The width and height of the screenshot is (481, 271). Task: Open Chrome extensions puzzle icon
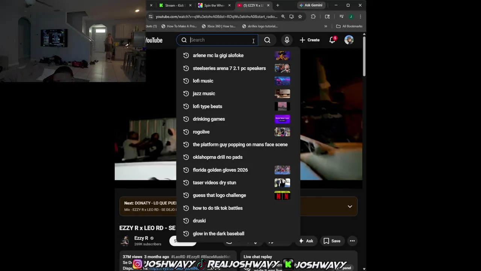(313, 17)
